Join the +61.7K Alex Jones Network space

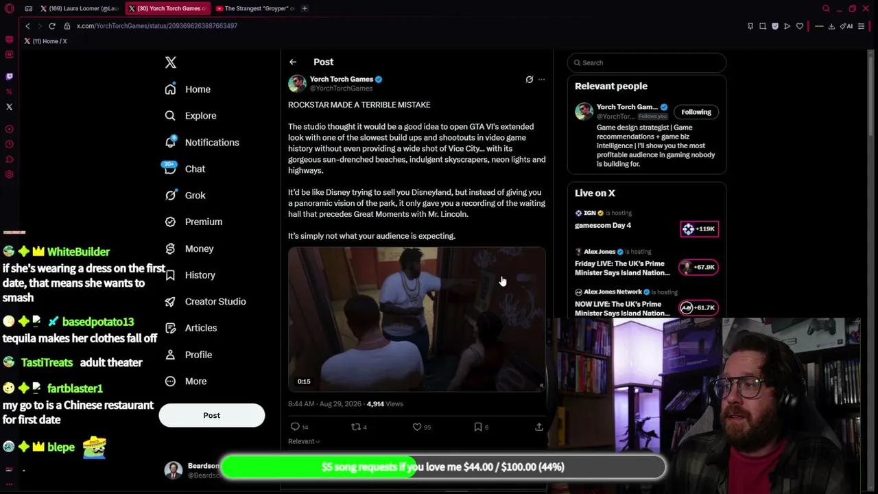click(x=698, y=307)
